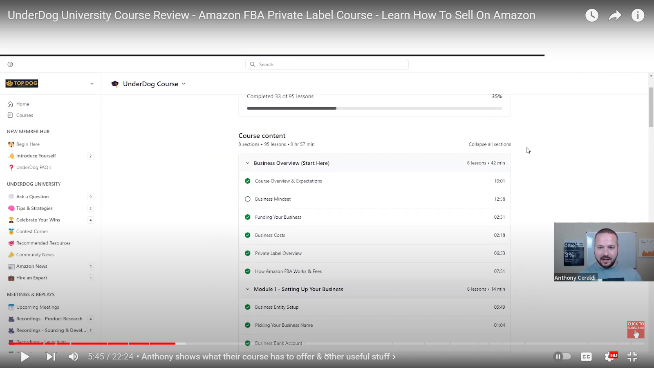The width and height of the screenshot is (654, 368).
Task: Open Funding Your Business lesson
Action: coord(278,217)
